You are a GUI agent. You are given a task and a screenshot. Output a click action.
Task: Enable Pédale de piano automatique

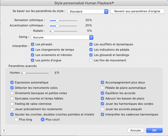102,88
